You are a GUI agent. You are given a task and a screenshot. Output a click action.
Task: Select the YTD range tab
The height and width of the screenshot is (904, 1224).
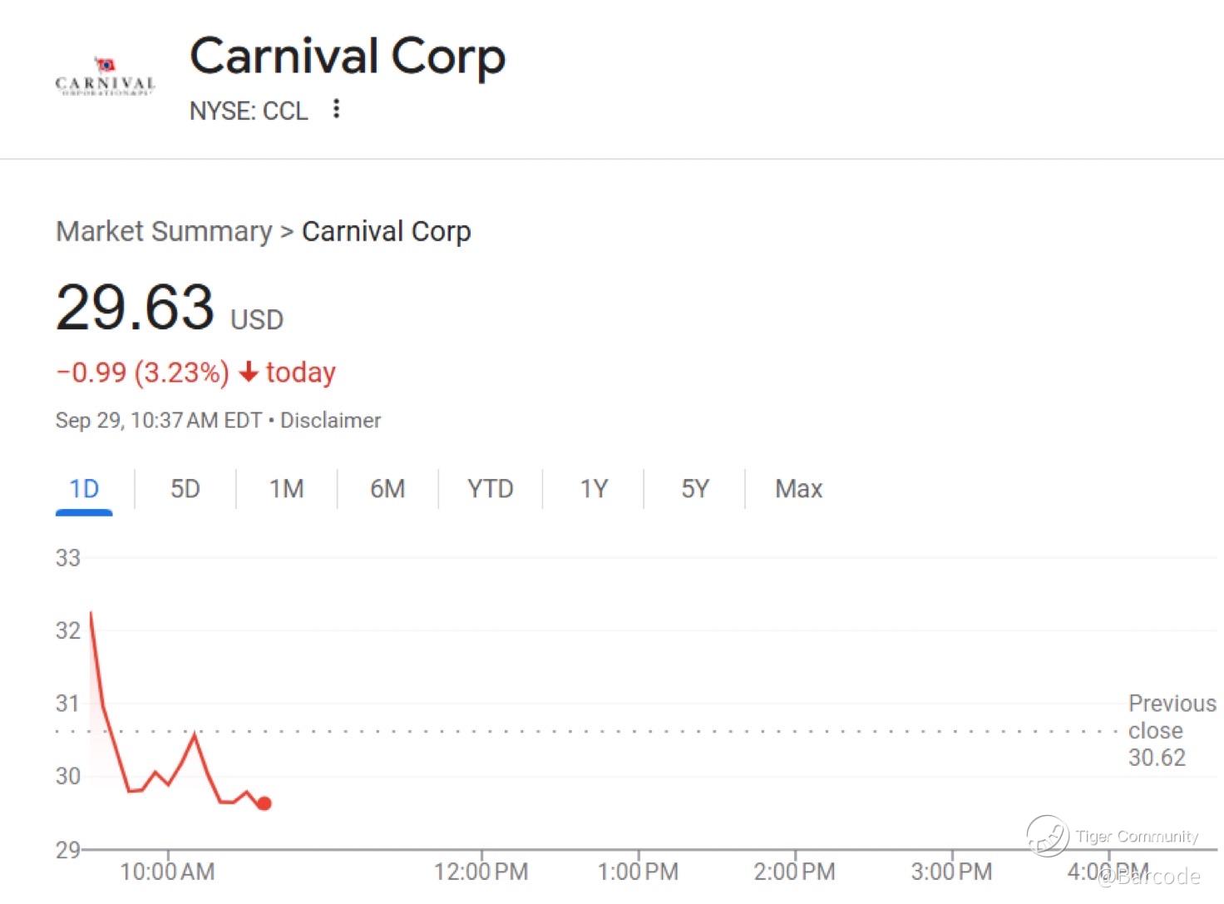[490, 489]
